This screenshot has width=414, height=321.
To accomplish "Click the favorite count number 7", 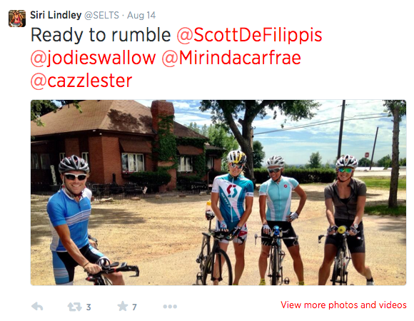I will [134, 307].
